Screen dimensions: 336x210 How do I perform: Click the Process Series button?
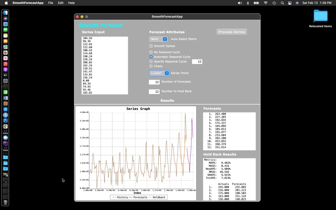232,32
